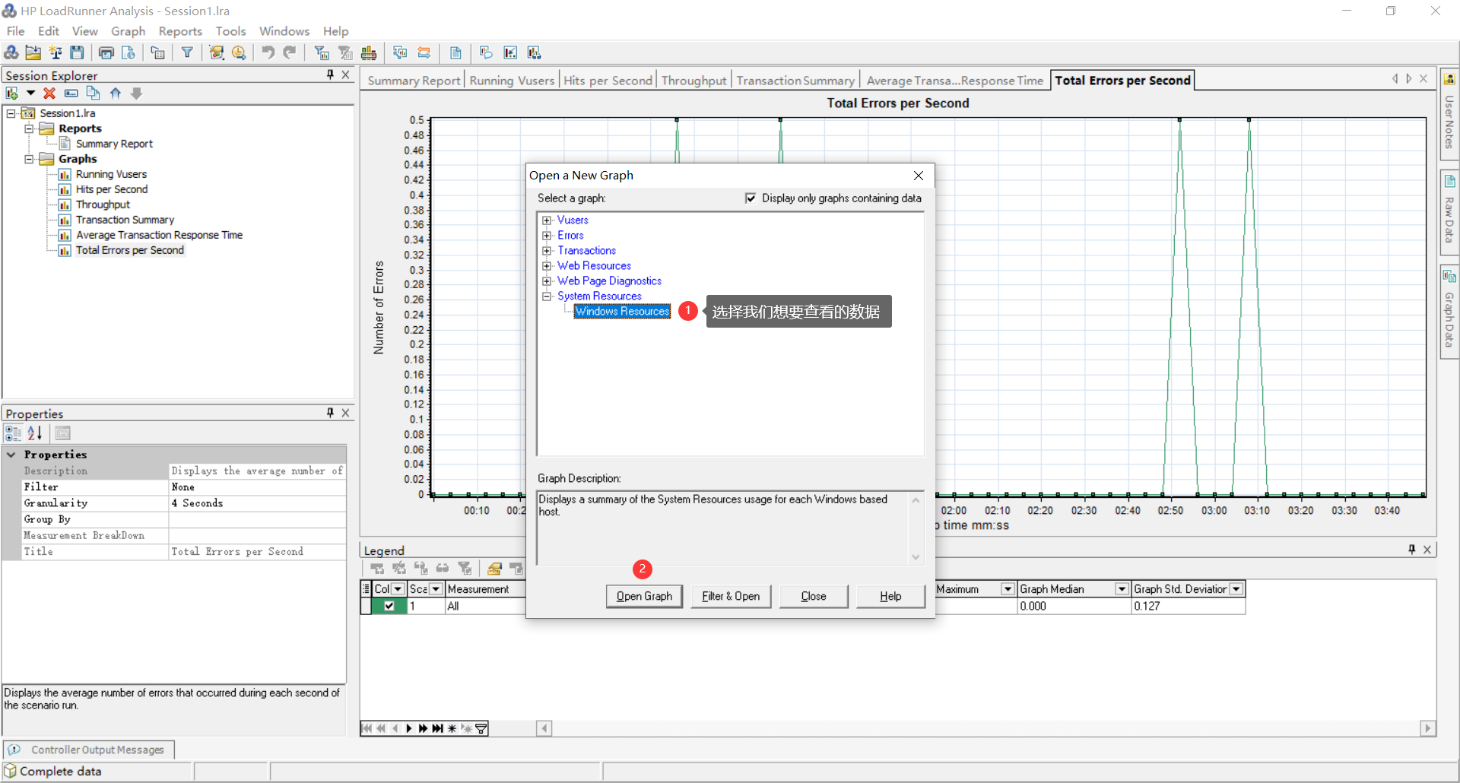Toggle the legend row checkbox for All
The image size is (1460, 783).
389,606
